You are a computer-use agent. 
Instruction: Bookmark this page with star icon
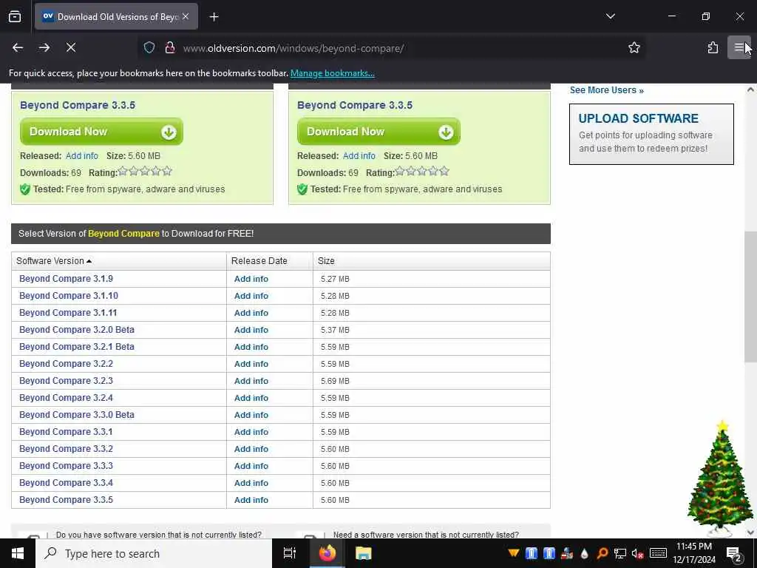pos(634,48)
